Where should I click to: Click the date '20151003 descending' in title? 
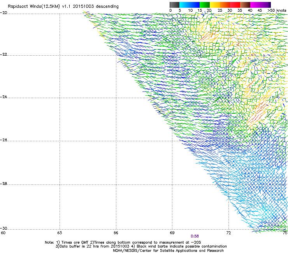[x=96, y=7]
